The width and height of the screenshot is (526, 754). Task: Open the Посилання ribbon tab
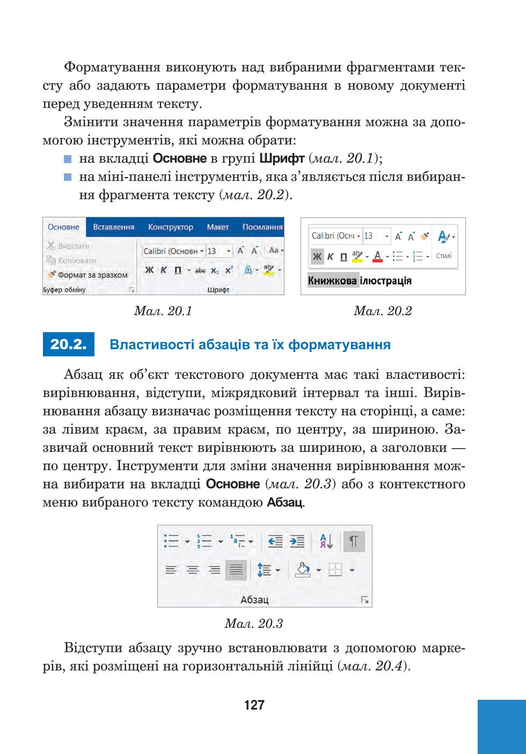point(262,227)
